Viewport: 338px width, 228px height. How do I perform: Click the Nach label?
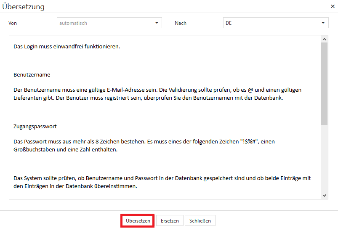[x=181, y=23]
